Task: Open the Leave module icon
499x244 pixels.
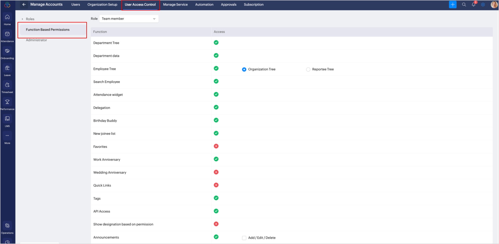Action: tap(7, 68)
